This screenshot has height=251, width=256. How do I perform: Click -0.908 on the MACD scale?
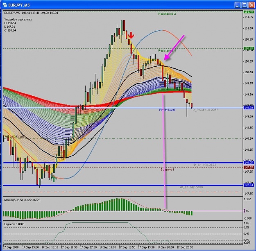coord(248,218)
